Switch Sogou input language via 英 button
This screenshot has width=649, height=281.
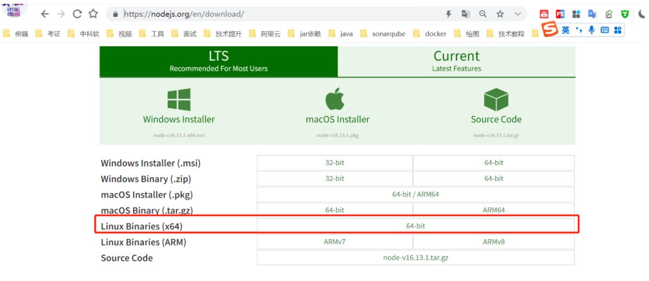565,30
